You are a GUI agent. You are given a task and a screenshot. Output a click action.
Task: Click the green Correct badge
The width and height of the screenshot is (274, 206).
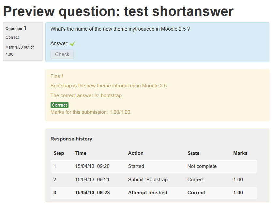(59, 105)
